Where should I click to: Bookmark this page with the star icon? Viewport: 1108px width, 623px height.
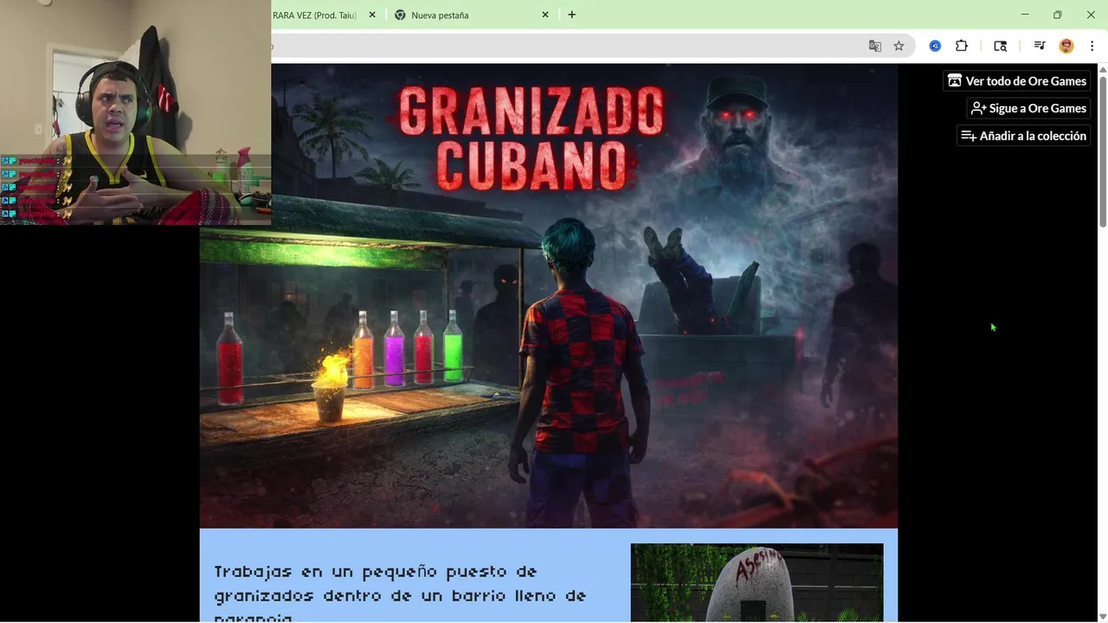tap(899, 46)
